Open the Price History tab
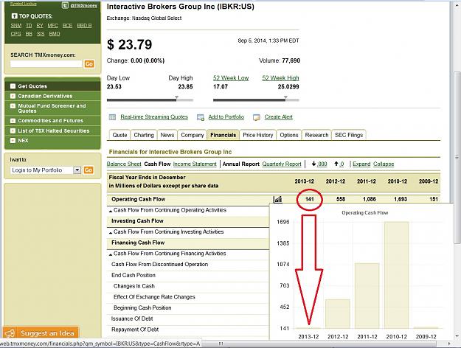This screenshot has height=348, width=461. [x=258, y=135]
